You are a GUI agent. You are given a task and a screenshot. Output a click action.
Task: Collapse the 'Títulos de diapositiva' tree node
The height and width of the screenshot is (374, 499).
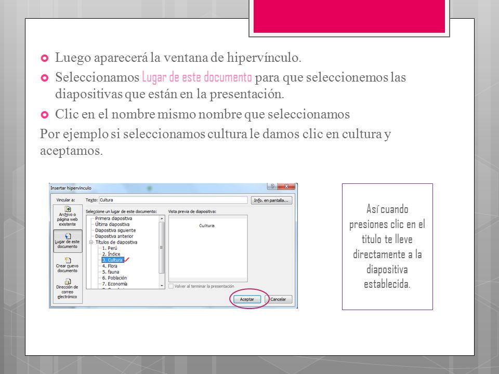(91, 242)
